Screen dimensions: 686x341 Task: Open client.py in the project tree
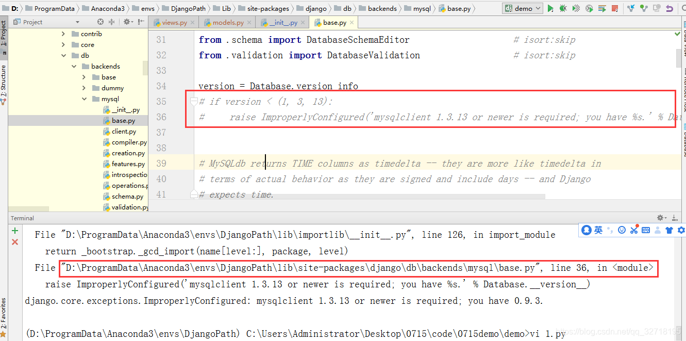tap(120, 131)
